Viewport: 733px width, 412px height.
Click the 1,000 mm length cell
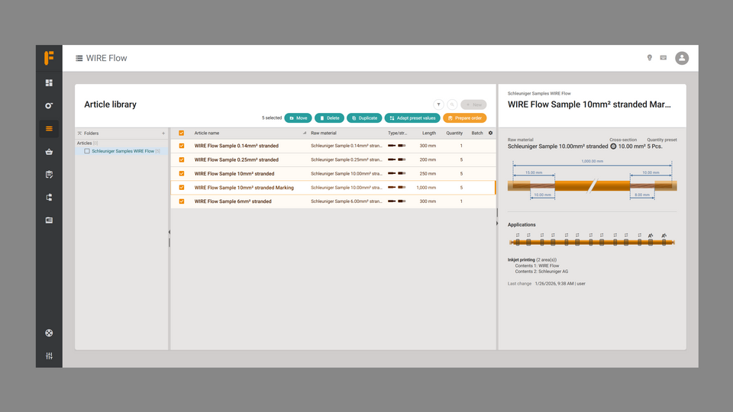pos(426,188)
